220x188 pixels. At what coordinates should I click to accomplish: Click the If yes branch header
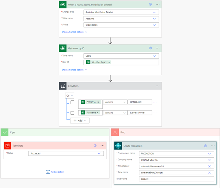55,132
